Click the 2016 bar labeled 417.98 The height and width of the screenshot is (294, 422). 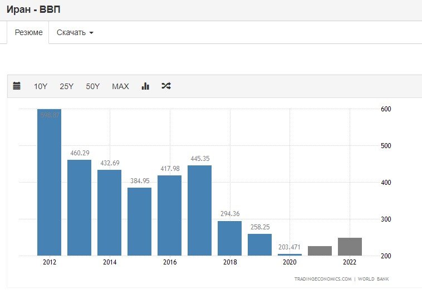pyautogui.click(x=170, y=215)
